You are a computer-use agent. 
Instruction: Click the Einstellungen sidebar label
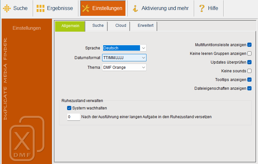(27, 28)
